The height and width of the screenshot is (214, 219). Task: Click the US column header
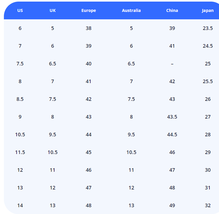tap(20, 10)
